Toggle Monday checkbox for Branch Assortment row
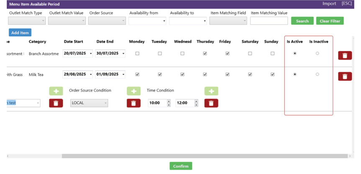The image size is (361, 174). [137, 53]
